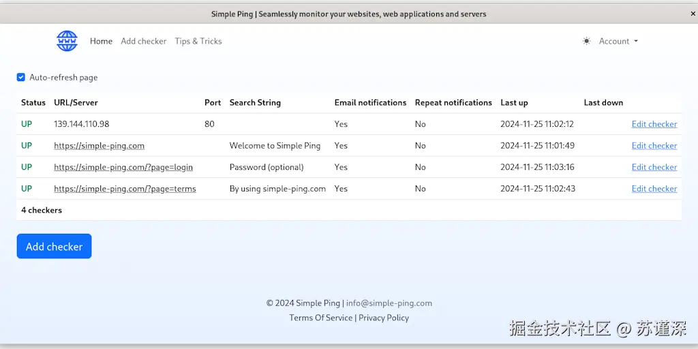Edit checker for the login page row
698x349 pixels.
654,167
